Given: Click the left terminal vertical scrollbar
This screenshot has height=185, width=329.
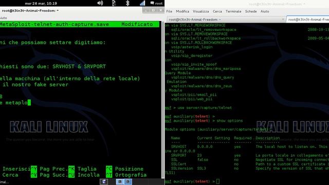Looking at the screenshot, I should tap(163, 100).
